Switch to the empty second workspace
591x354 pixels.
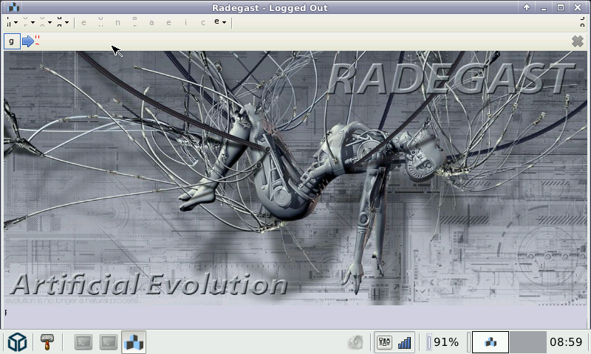coord(527,342)
